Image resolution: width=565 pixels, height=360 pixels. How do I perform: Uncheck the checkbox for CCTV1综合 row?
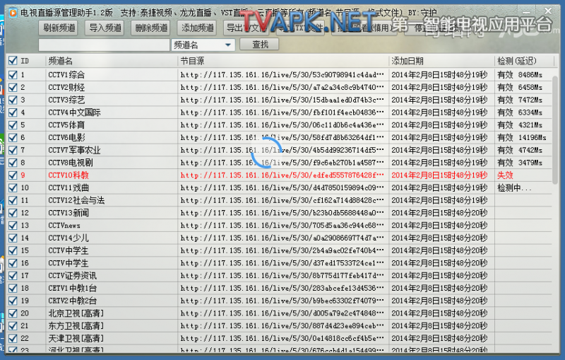click(13, 75)
